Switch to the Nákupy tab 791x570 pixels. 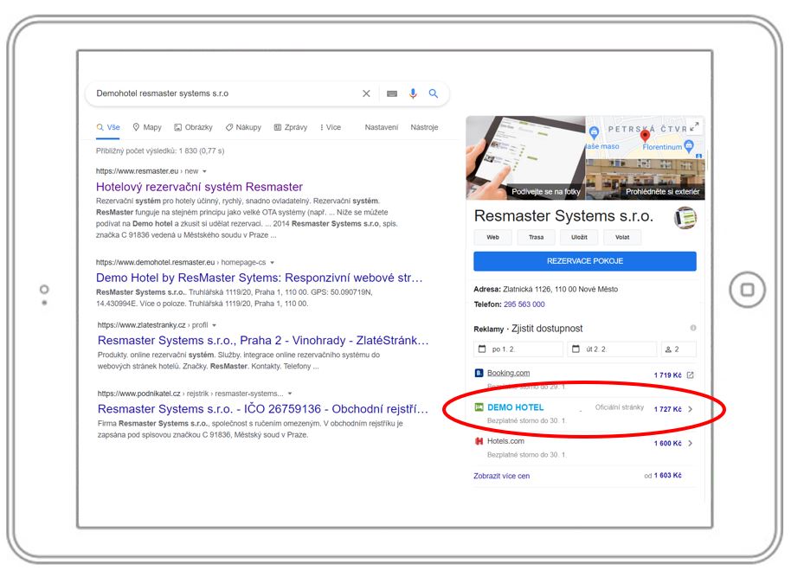243,127
